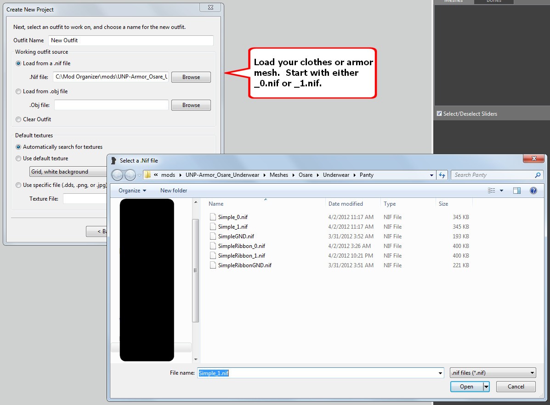Select Load from .obj file option

click(19, 91)
